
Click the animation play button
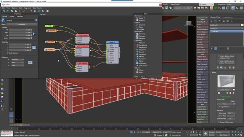(194, 132)
